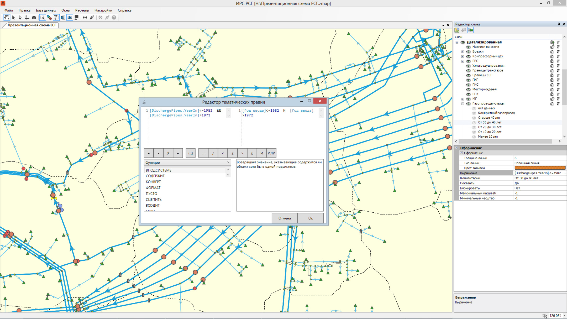Image resolution: width=567 pixels, height=319 pixels.
Task: Show the Старше 40 лет rule
Action: (x=474, y=118)
